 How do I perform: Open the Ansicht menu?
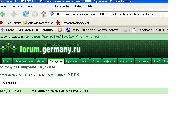33,6
